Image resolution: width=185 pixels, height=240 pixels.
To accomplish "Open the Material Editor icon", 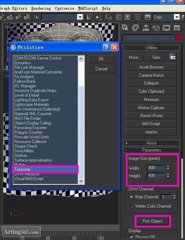I will pyautogui.click(x=137, y=17).
